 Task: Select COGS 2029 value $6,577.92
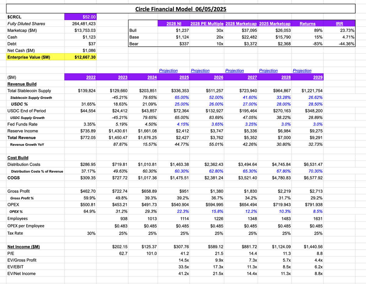313,178
